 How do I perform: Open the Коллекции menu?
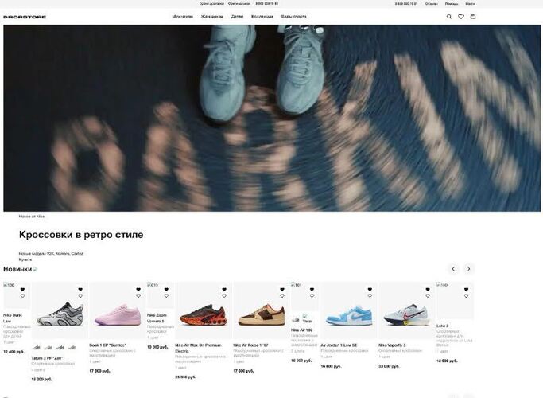[262, 16]
